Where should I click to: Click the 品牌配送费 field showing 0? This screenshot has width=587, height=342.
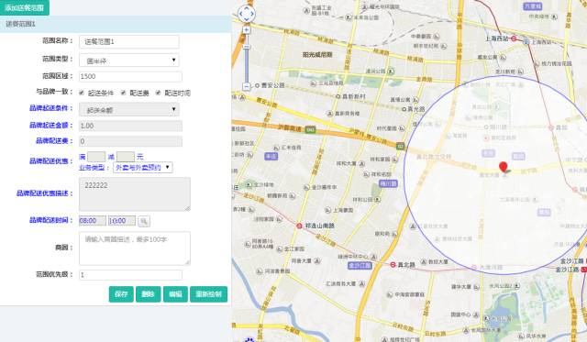130,141
